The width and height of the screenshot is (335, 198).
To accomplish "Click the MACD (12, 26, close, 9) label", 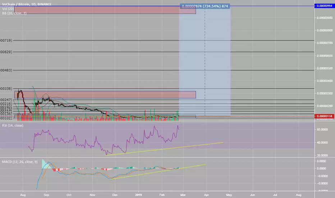I will point(20,162).
